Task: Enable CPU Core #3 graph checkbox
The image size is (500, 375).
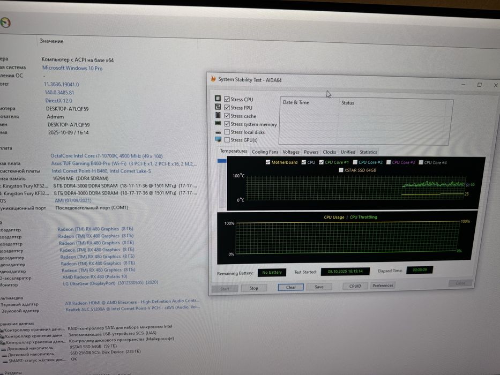Action: pyautogui.click(x=389, y=162)
